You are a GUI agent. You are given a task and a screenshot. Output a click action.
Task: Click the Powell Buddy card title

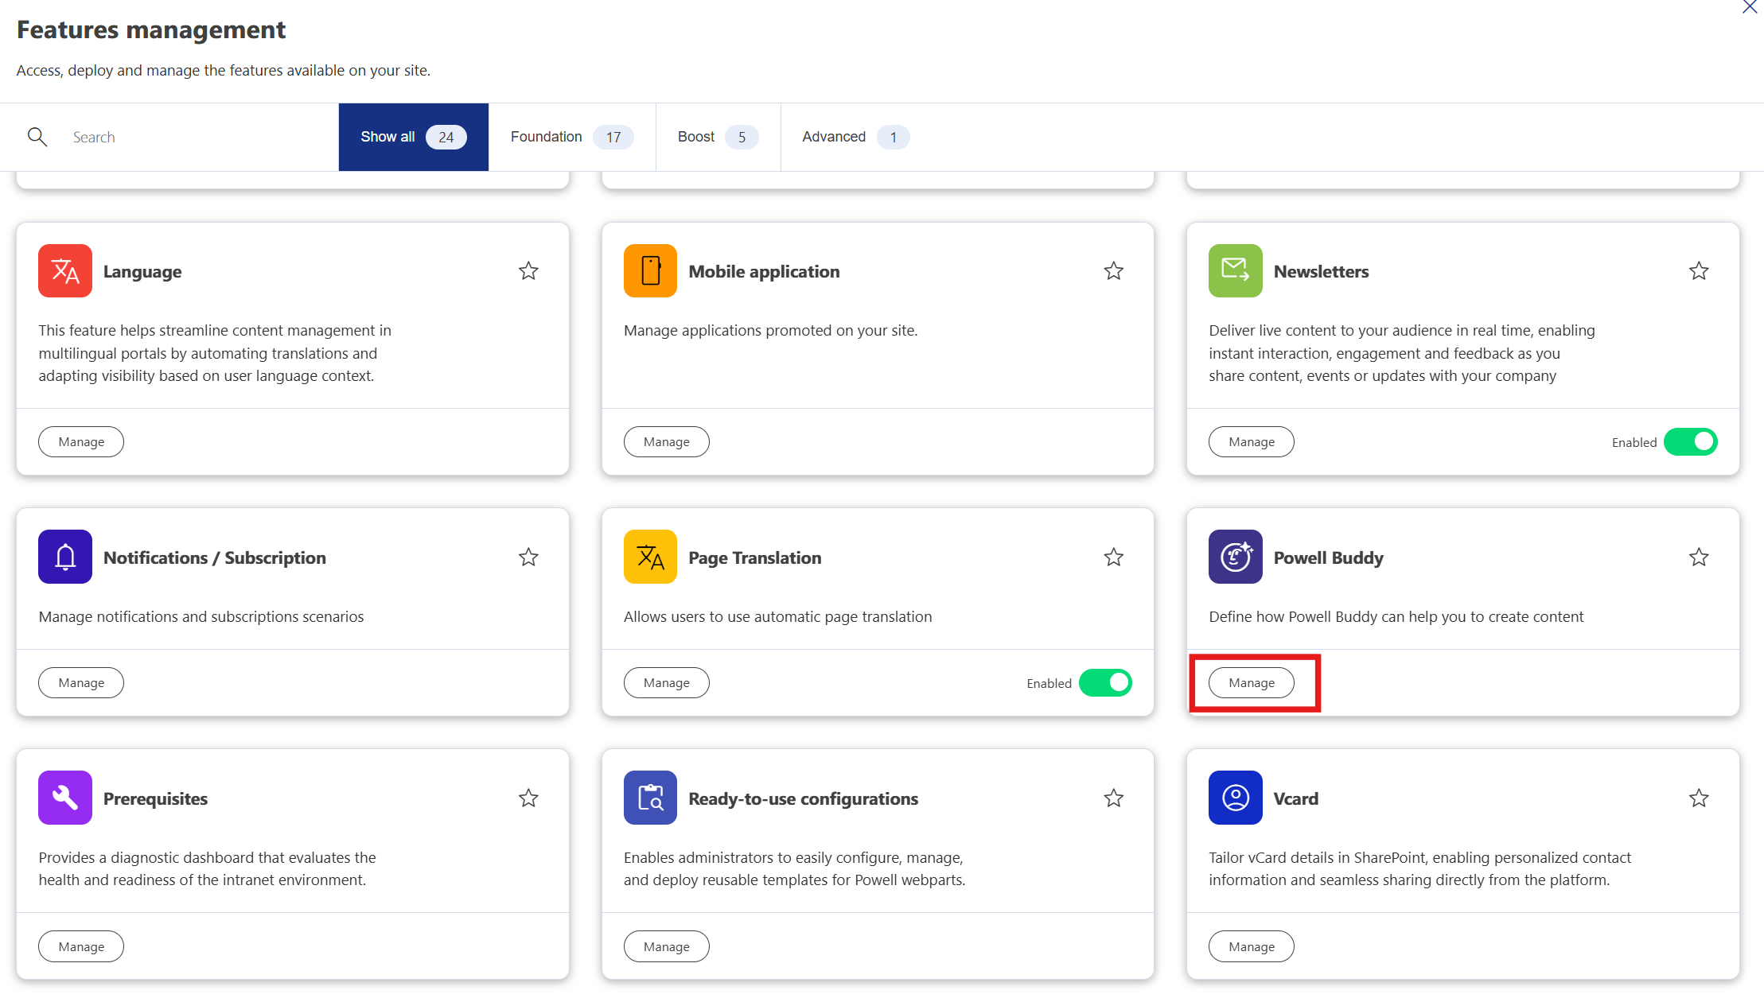click(1329, 557)
